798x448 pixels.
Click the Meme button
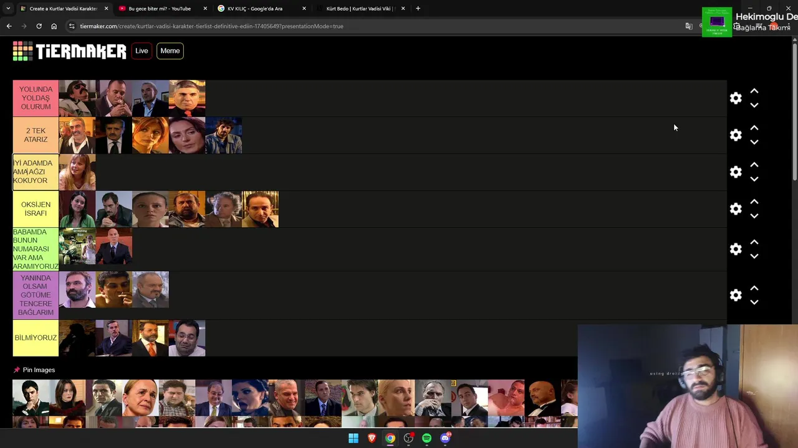pyautogui.click(x=170, y=51)
